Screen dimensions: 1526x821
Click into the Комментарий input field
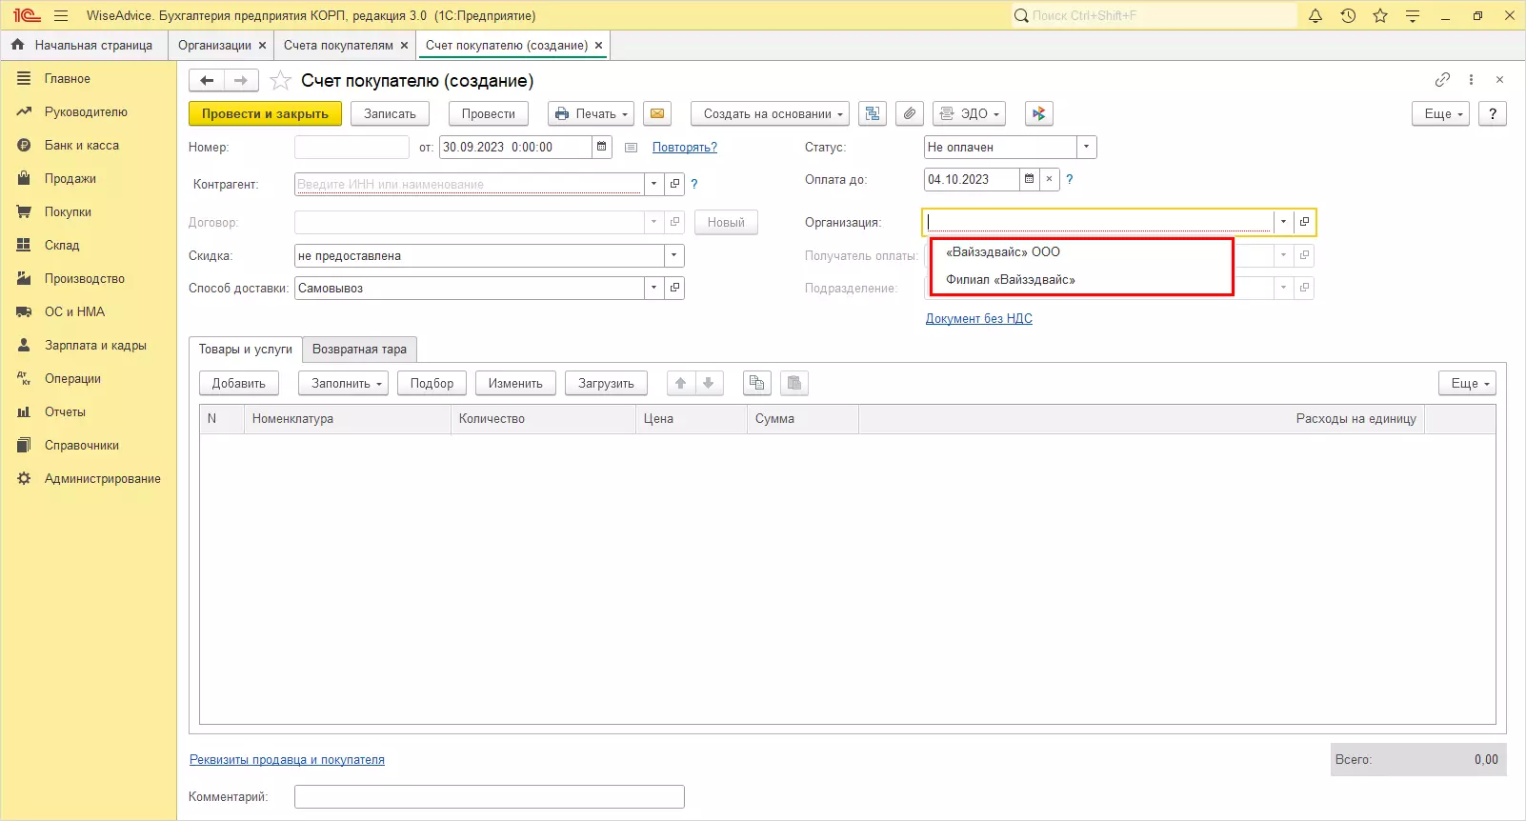coord(489,796)
